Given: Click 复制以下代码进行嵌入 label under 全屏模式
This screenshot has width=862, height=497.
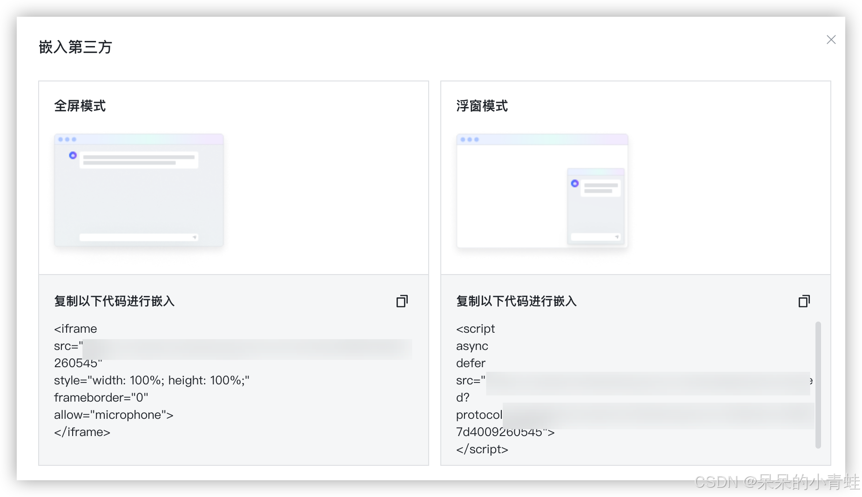Looking at the screenshot, I should [x=114, y=301].
